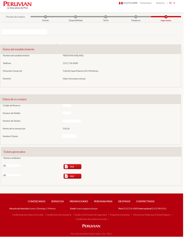184x238 pixels.
Task: Click the Tickets generados heading
Action: pos(14,152)
